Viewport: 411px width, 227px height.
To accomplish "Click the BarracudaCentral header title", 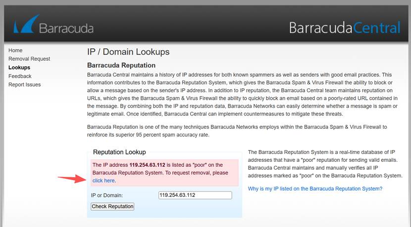I will pos(345,28).
